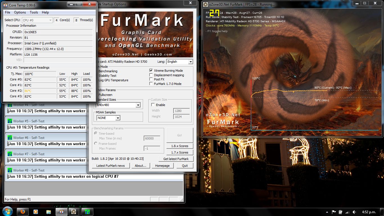Viewport: 384px width, 216px height.
Task: Click the Core #0 High 84°C cell
Action: tap(74, 80)
